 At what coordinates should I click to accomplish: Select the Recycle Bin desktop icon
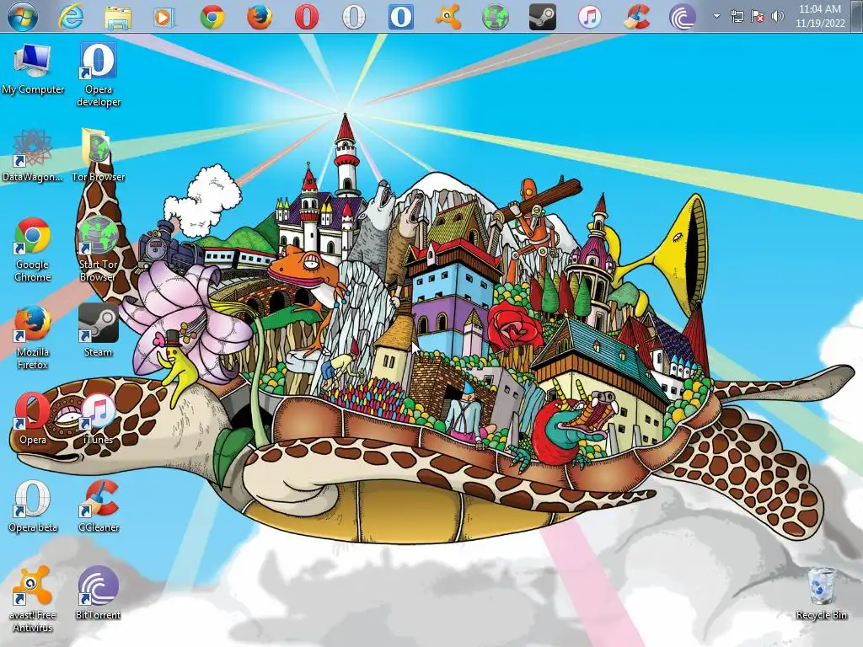[821, 594]
